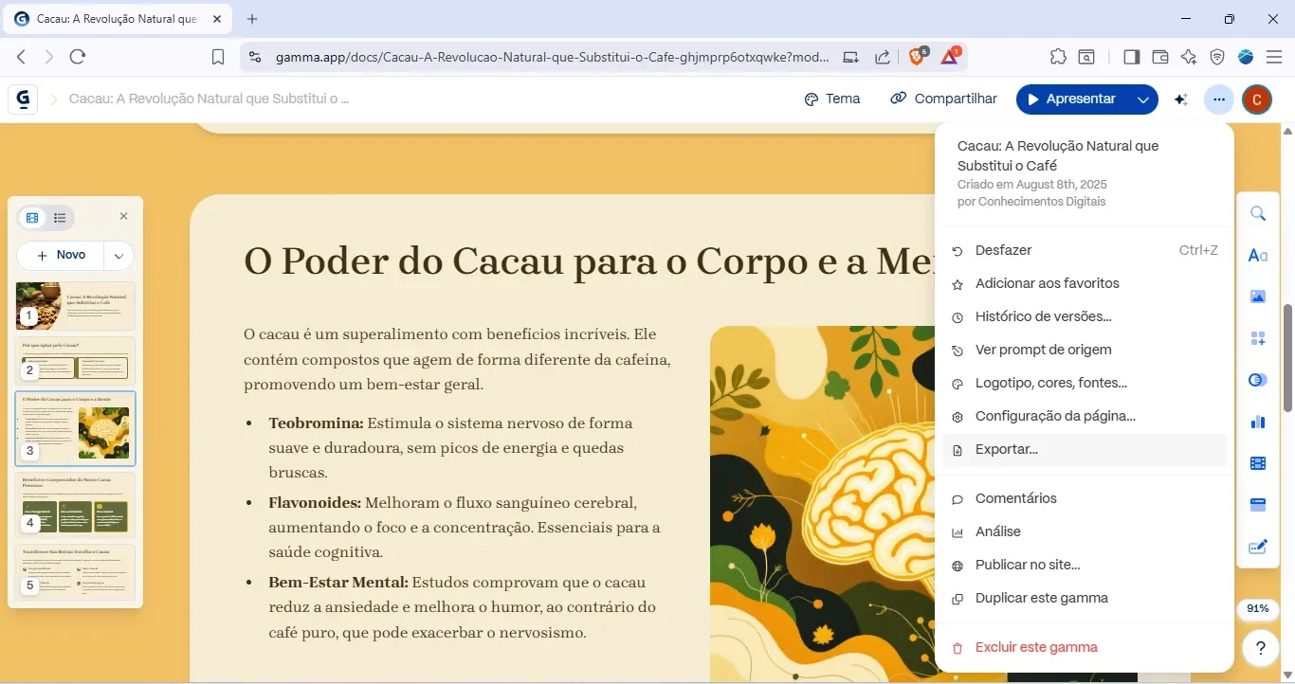Viewport: 1295px width, 684px height.
Task: Select Ver prompt de origem
Action: coord(1084,350)
